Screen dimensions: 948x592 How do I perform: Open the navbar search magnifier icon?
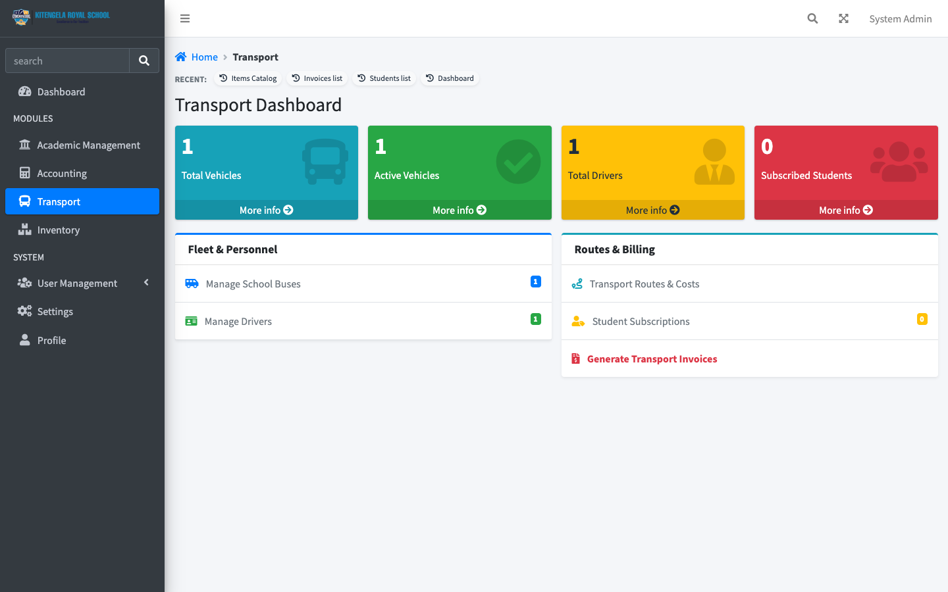pyautogui.click(x=812, y=18)
